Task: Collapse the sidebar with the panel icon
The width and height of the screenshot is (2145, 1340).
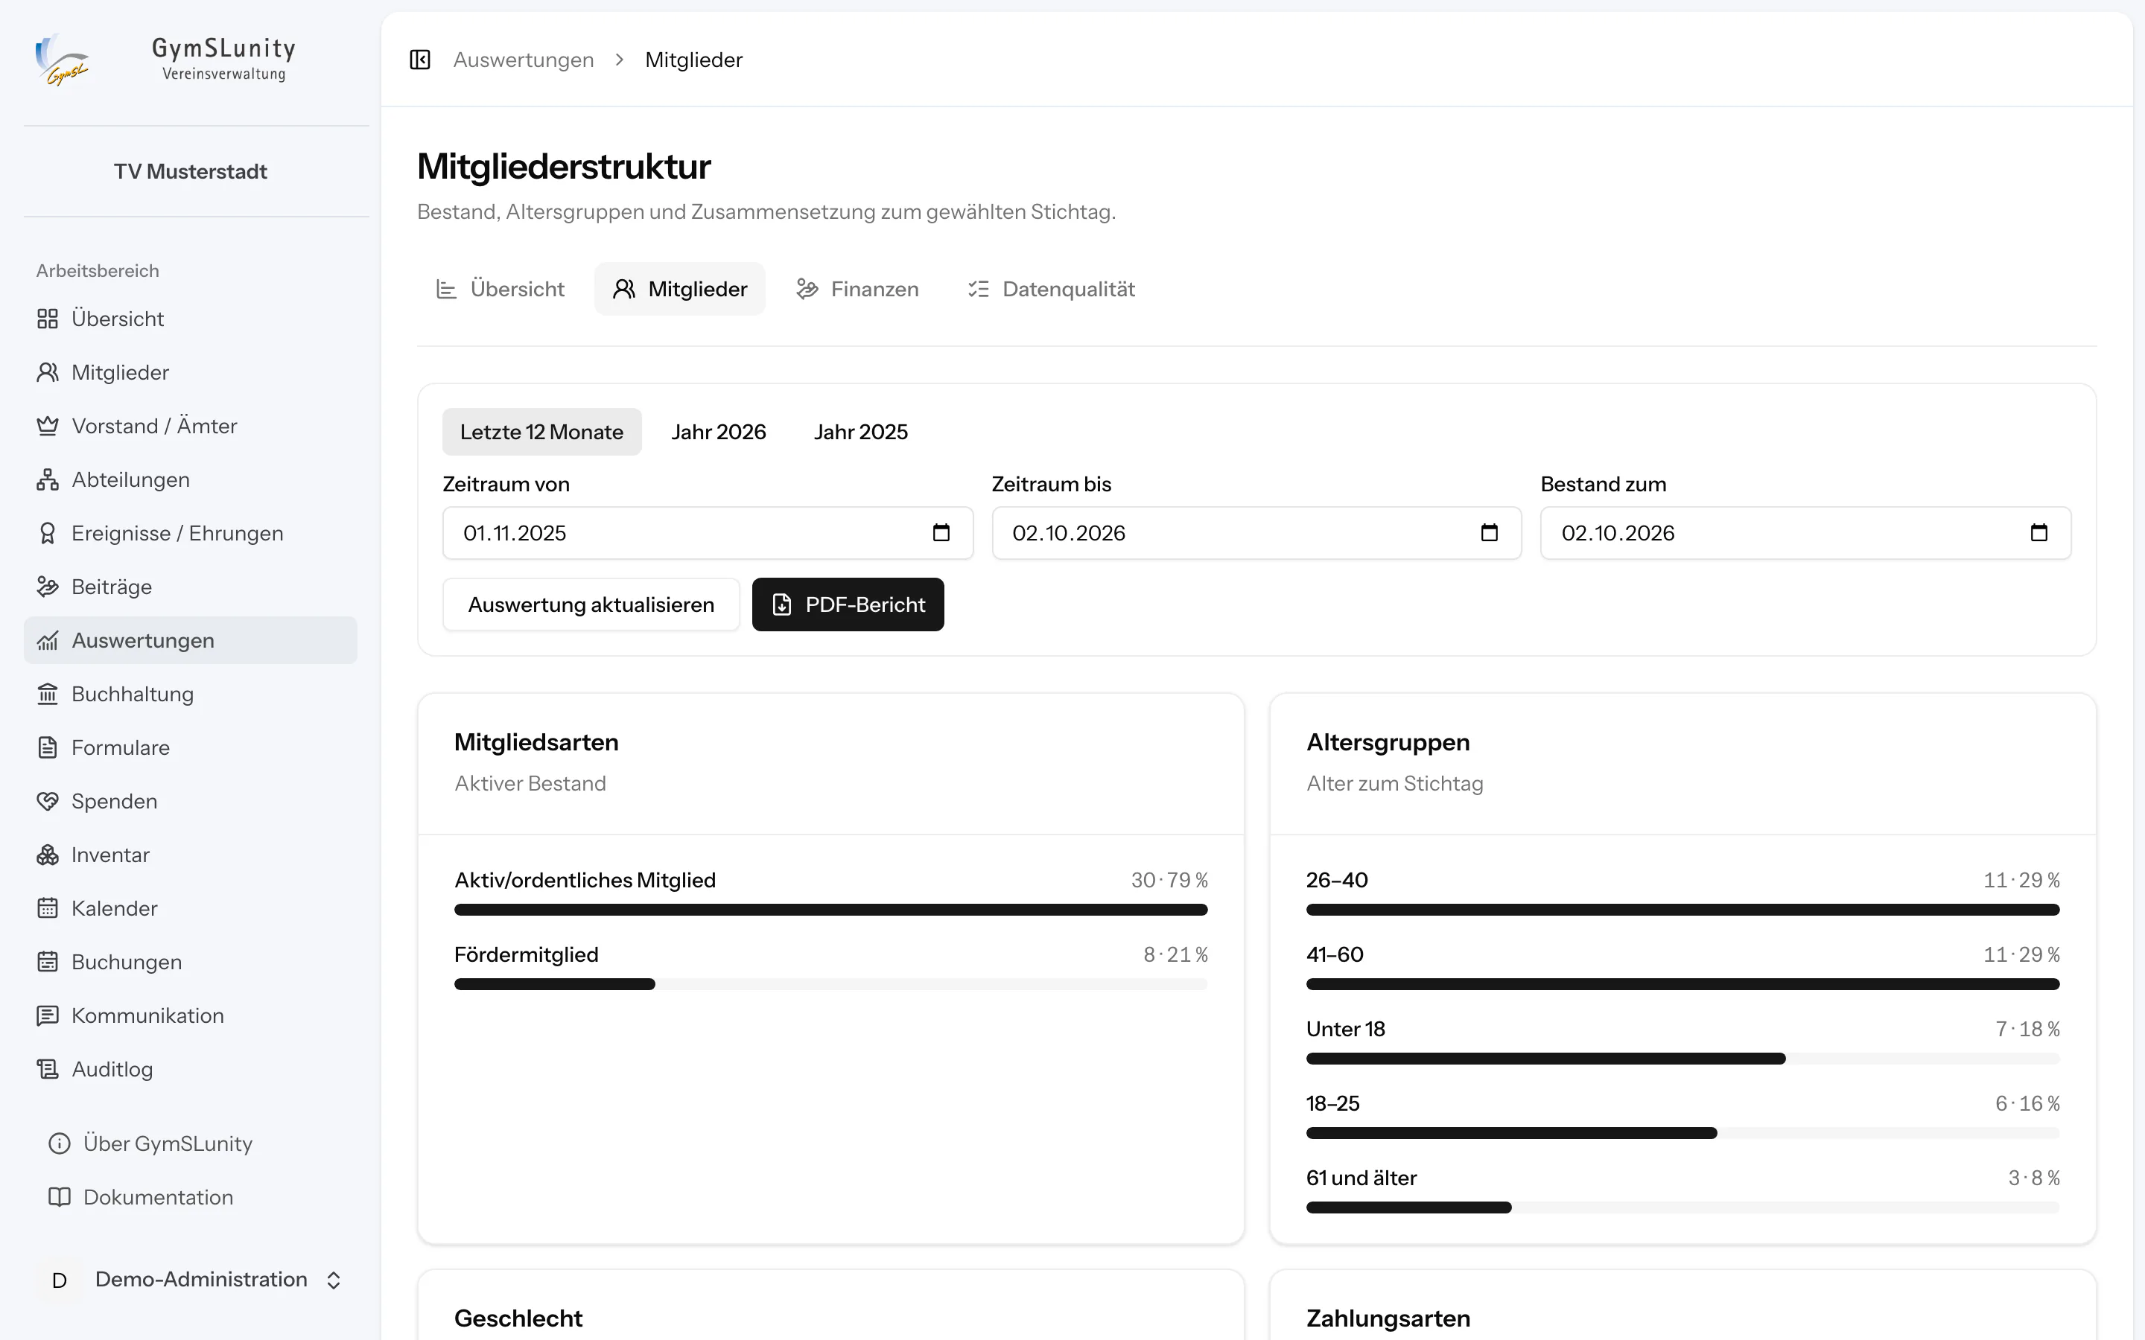Action: [x=420, y=60]
